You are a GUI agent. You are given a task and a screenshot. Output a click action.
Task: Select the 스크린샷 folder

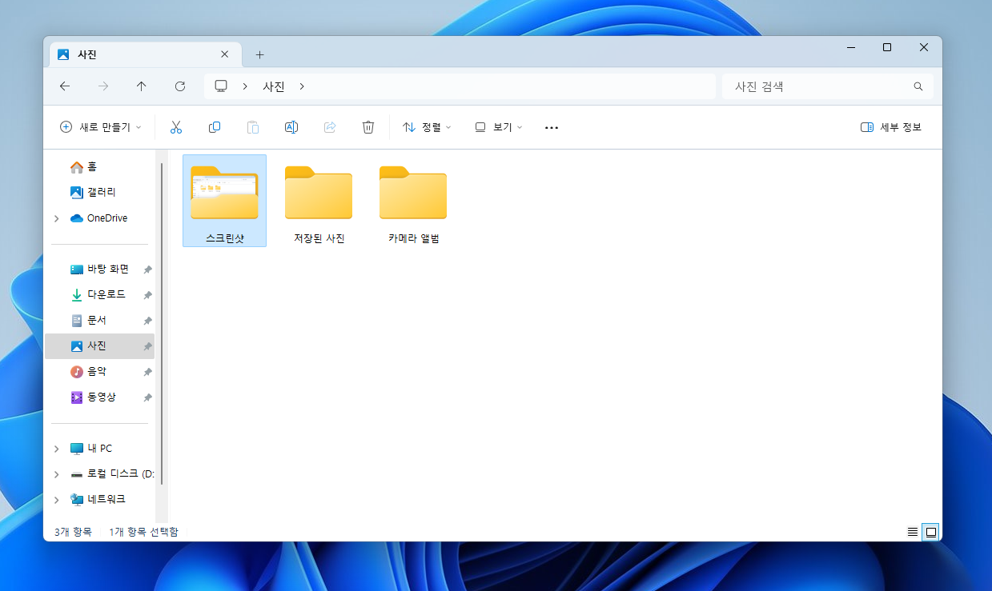[x=224, y=201]
